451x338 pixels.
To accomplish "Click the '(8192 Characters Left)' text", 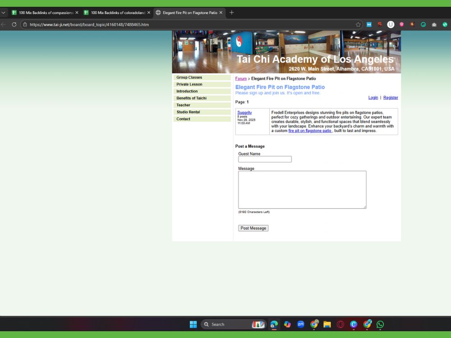I will point(254,212).
